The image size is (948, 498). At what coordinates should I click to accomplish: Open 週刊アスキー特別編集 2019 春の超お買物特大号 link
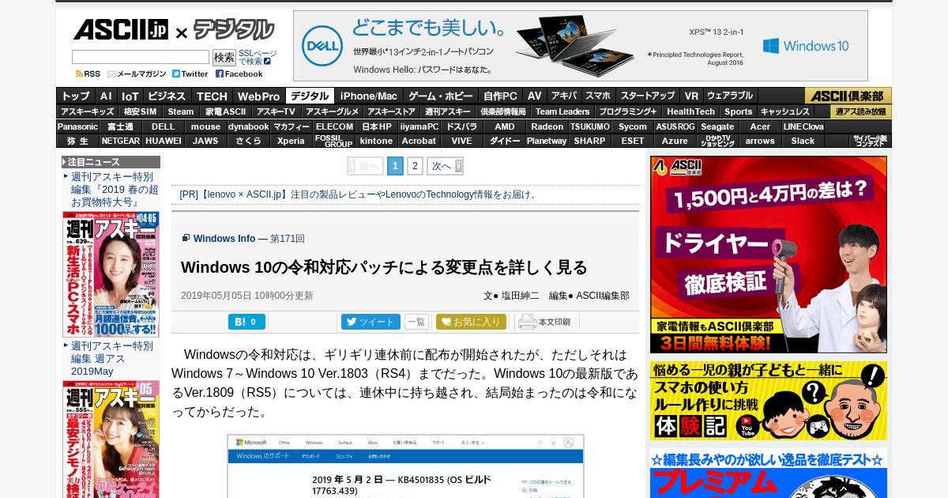tap(115, 190)
